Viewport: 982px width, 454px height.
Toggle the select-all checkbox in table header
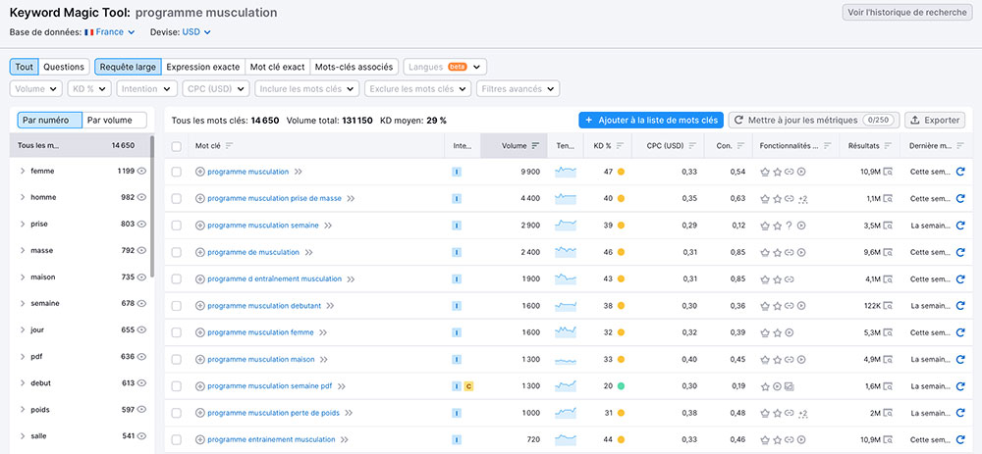[x=177, y=146]
